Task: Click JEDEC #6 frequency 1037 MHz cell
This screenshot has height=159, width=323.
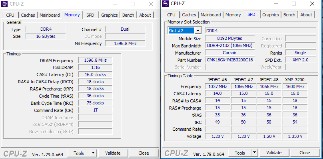Action: (217, 86)
